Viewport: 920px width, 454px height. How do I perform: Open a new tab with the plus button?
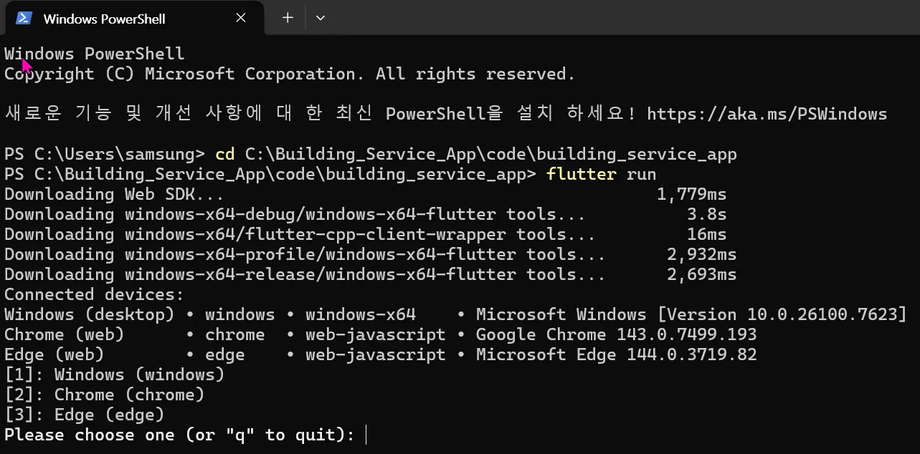coord(288,18)
